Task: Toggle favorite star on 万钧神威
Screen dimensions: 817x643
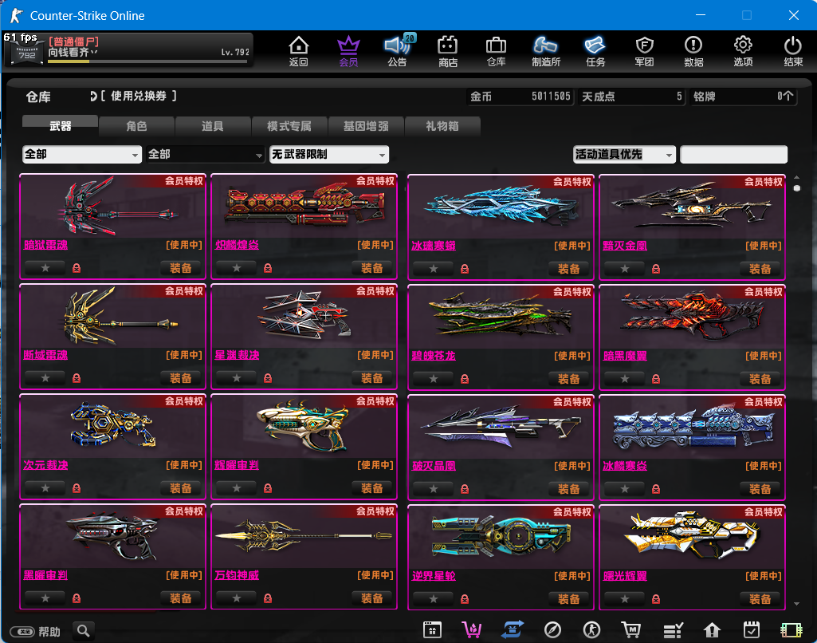Action: click(x=237, y=598)
